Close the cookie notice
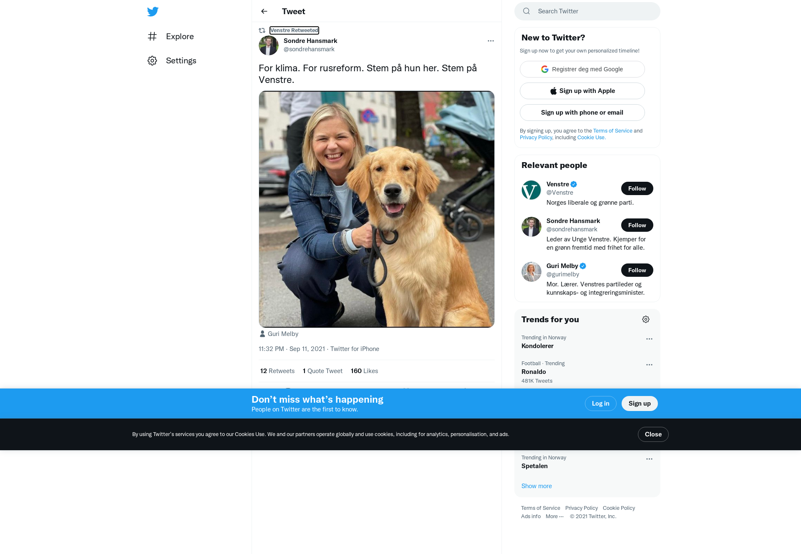Image resolution: width=801 pixels, height=554 pixels. (x=653, y=434)
